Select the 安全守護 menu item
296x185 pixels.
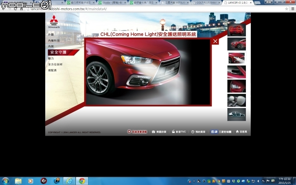tap(63, 52)
